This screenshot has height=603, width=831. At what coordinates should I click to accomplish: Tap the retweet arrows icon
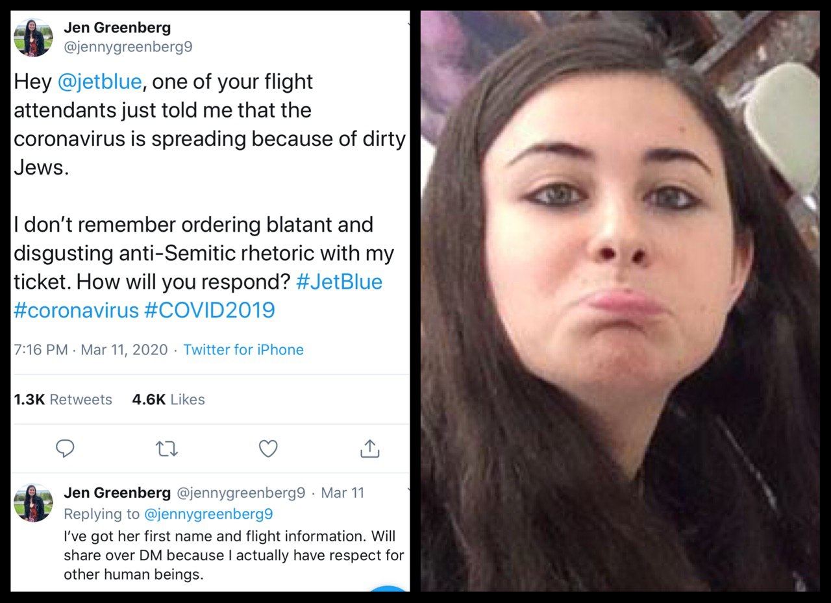coord(167,449)
